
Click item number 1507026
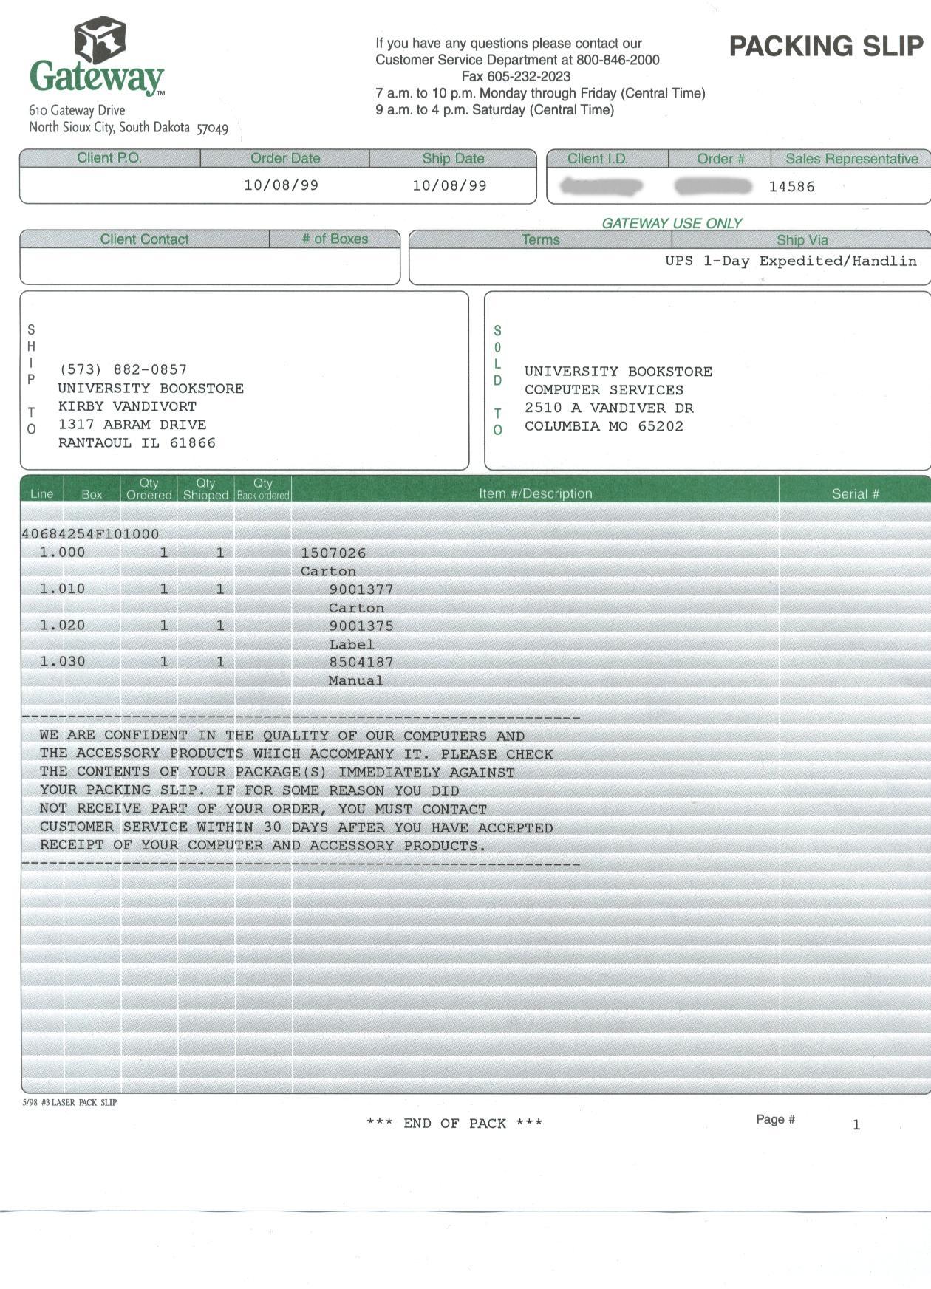tap(333, 553)
